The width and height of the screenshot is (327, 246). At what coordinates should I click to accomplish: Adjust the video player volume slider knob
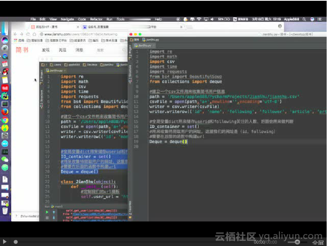click(x=297, y=242)
